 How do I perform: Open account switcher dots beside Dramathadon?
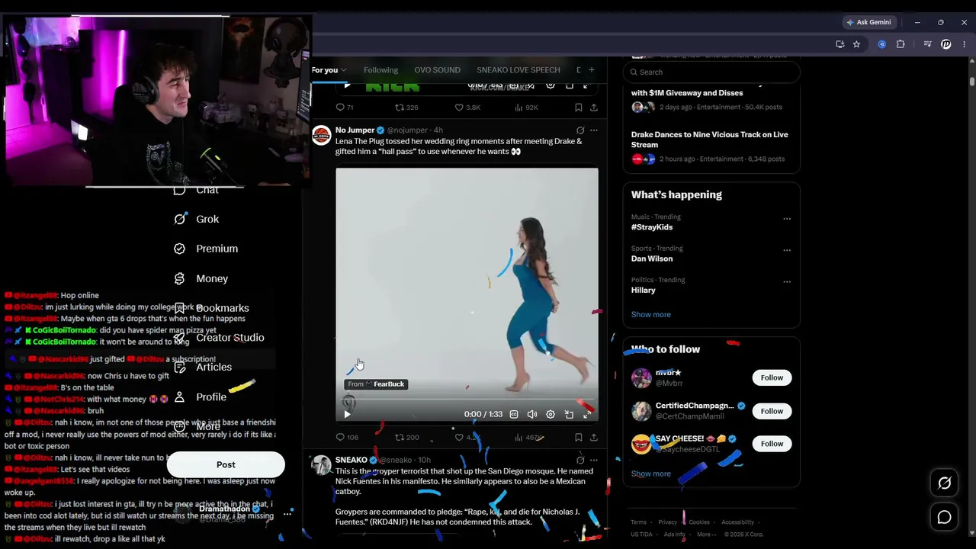[x=287, y=514]
